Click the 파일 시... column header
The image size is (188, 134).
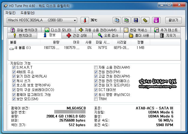pyautogui.click(x=103, y=42)
